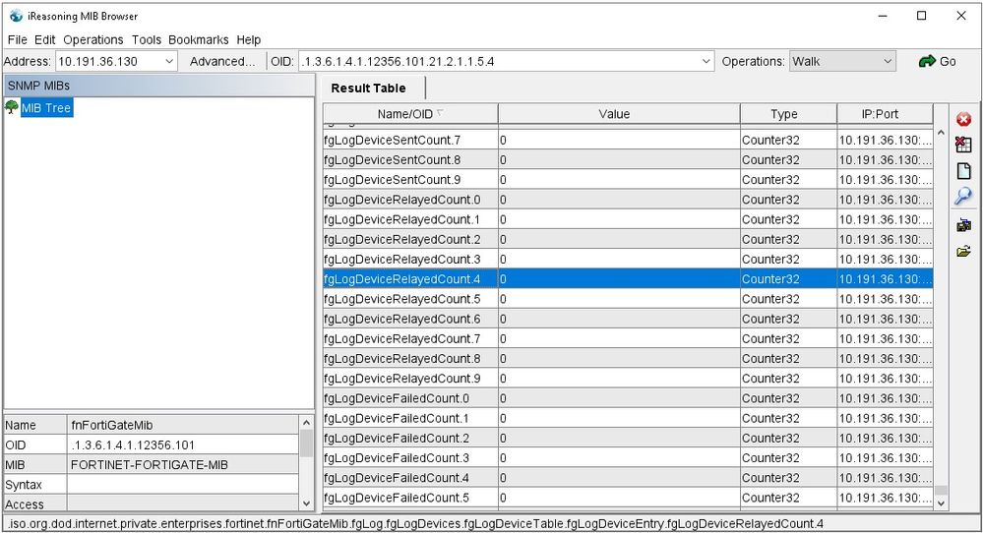Click the SNMP MIBs panel header

pyautogui.click(x=159, y=86)
